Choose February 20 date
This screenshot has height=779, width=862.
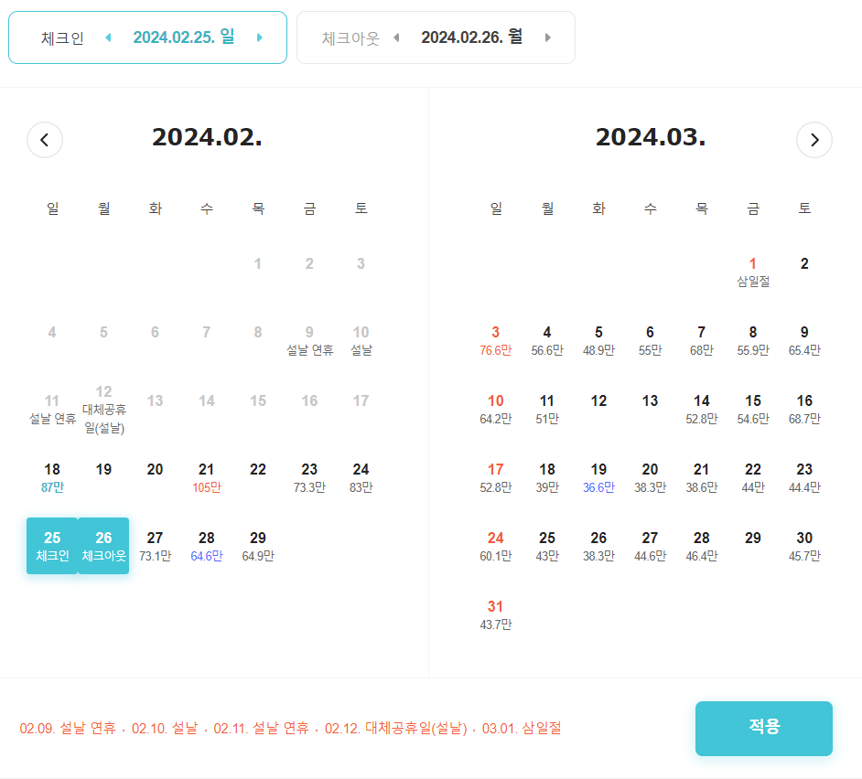pos(155,470)
